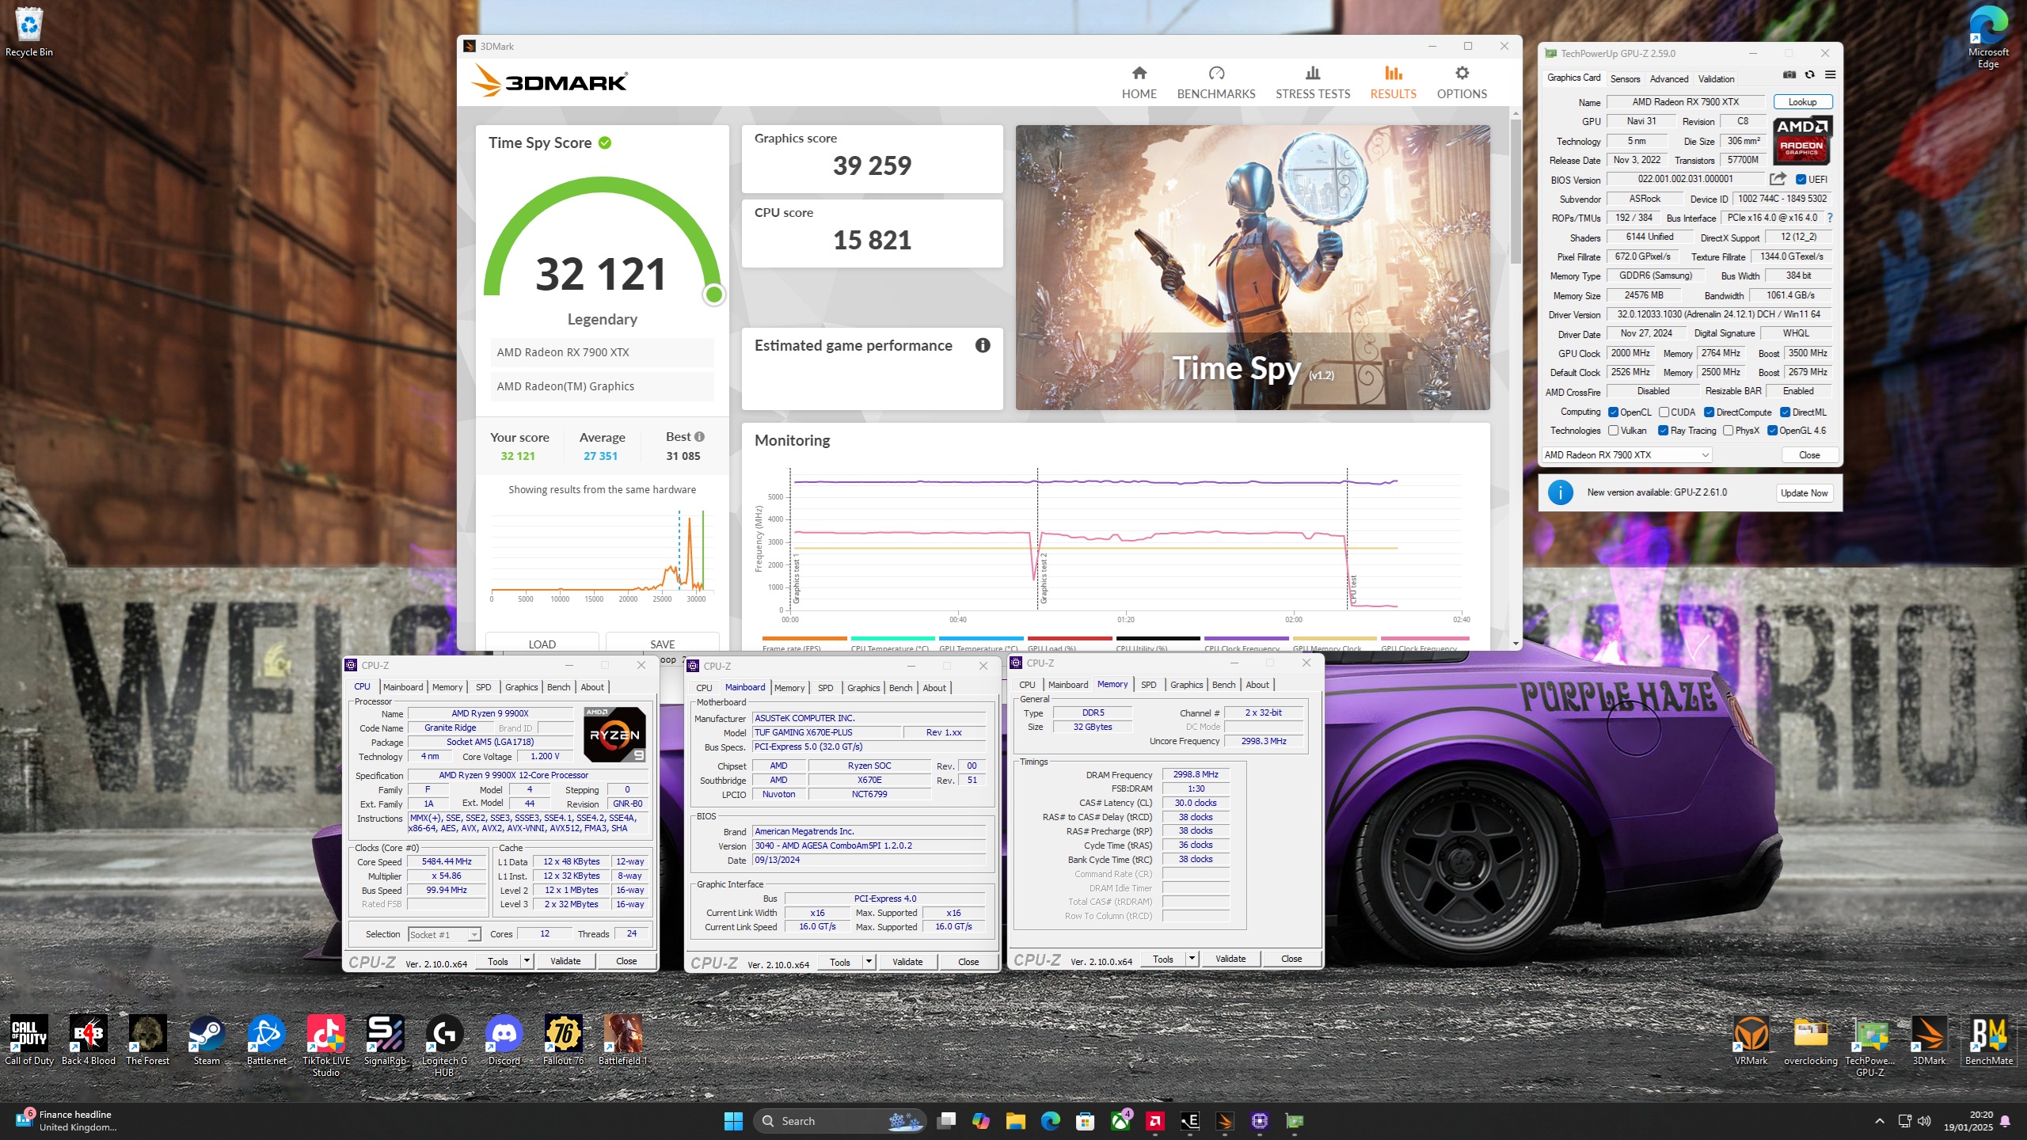
Task: Show hidden system tray icons chevron
Action: coord(1880,1121)
